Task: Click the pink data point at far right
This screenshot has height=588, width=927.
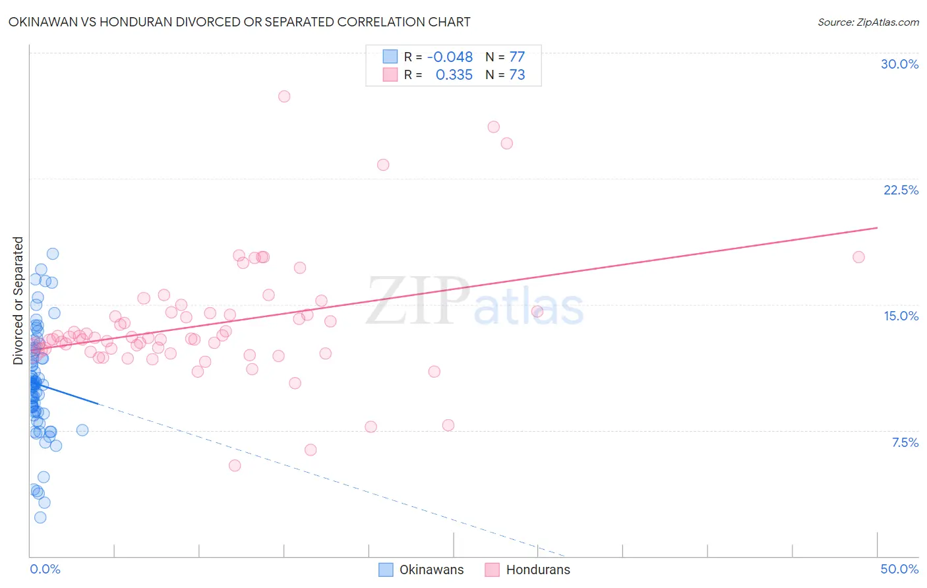Action: coord(858,257)
